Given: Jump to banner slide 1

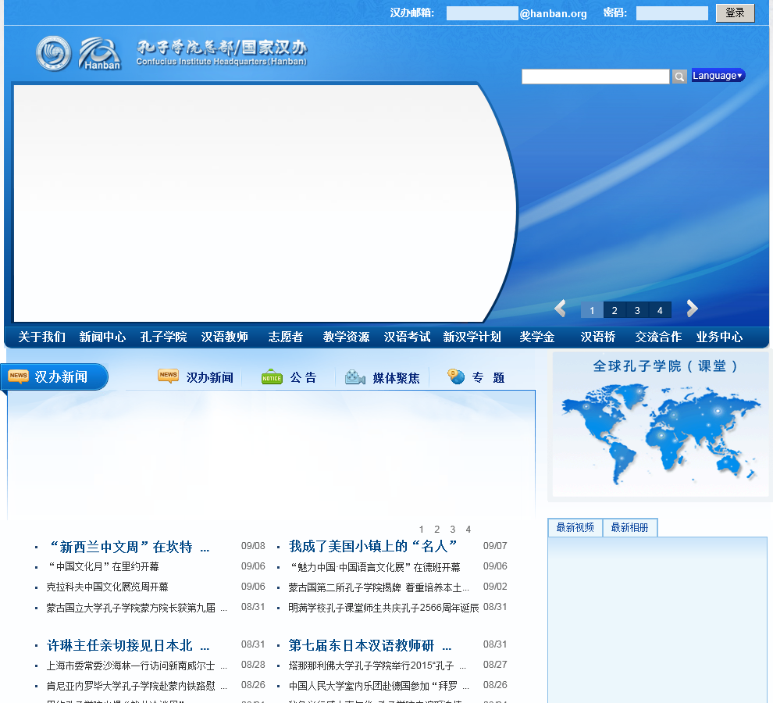Looking at the screenshot, I should (x=592, y=310).
